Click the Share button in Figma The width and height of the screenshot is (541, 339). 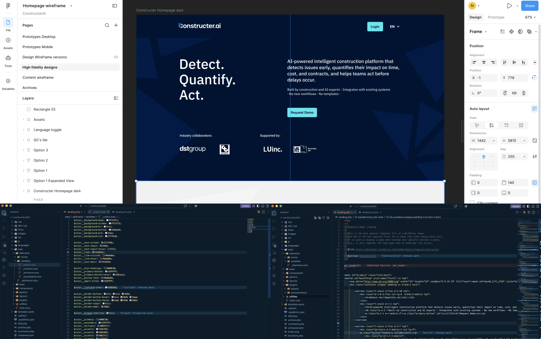tap(530, 6)
